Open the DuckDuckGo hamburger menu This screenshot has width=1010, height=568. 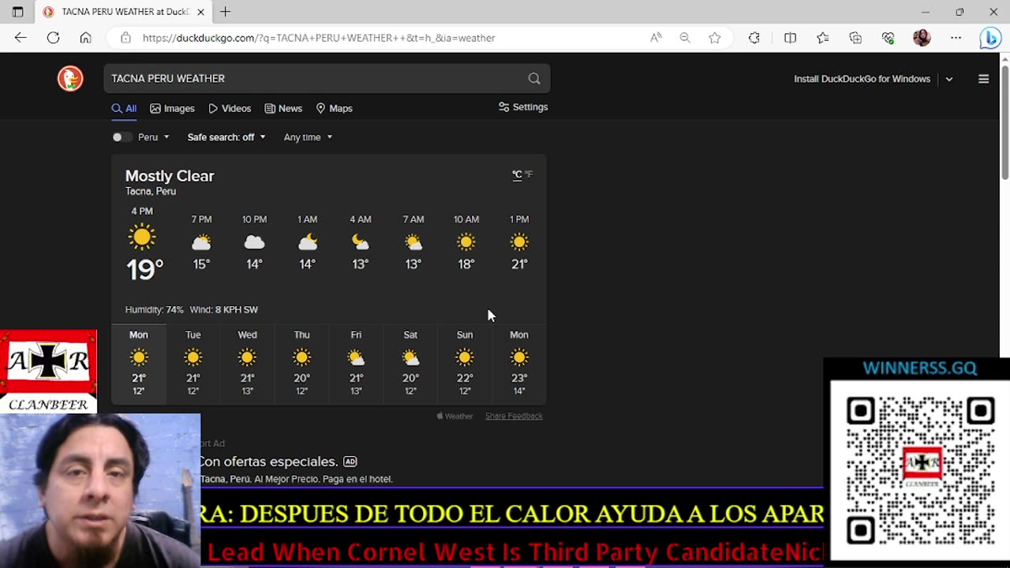point(983,79)
